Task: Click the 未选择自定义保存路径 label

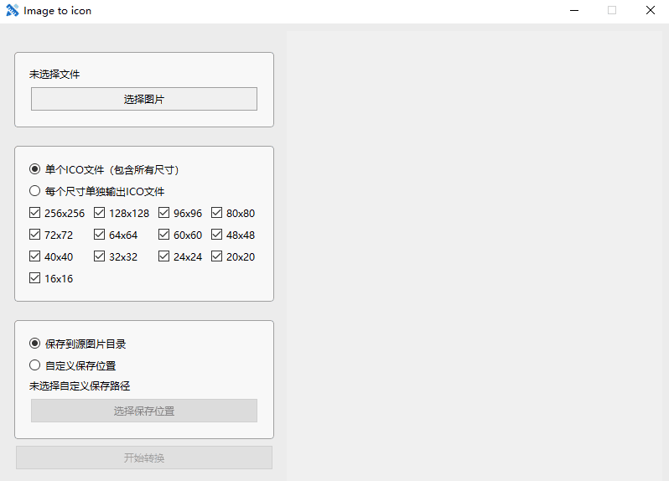Action: (80, 386)
